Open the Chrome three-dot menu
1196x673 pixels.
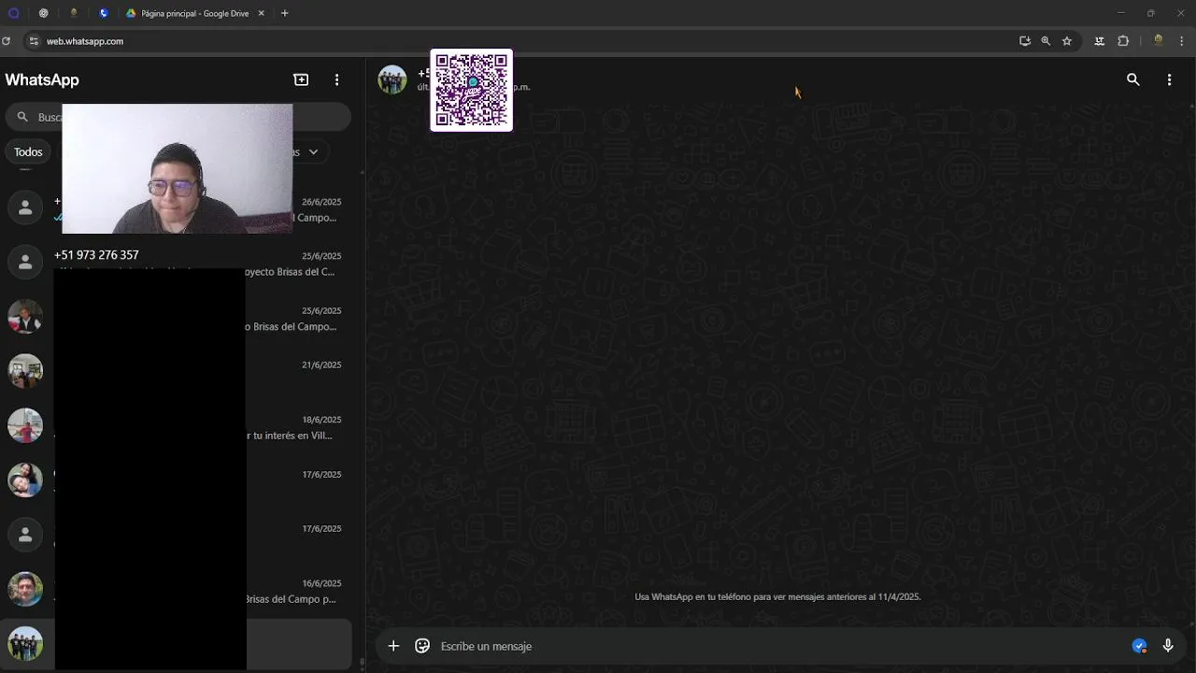pyautogui.click(x=1182, y=41)
